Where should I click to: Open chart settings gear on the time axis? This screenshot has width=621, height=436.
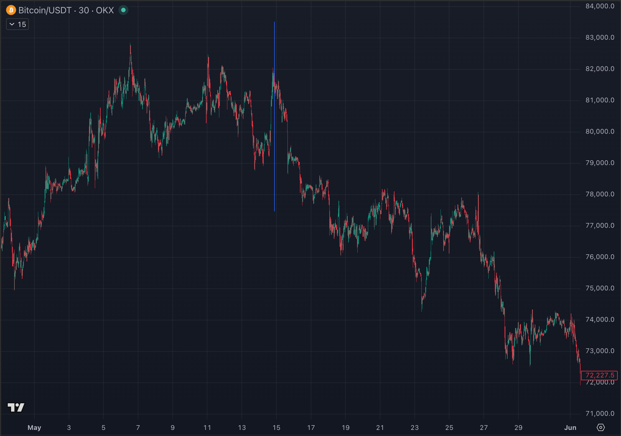click(x=600, y=427)
